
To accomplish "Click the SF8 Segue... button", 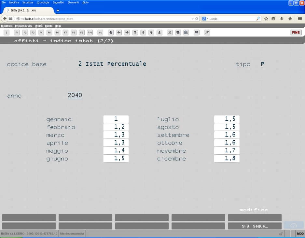I will [255, 226].
